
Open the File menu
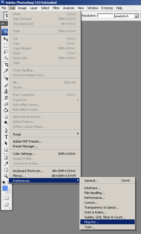click(4, 8)
